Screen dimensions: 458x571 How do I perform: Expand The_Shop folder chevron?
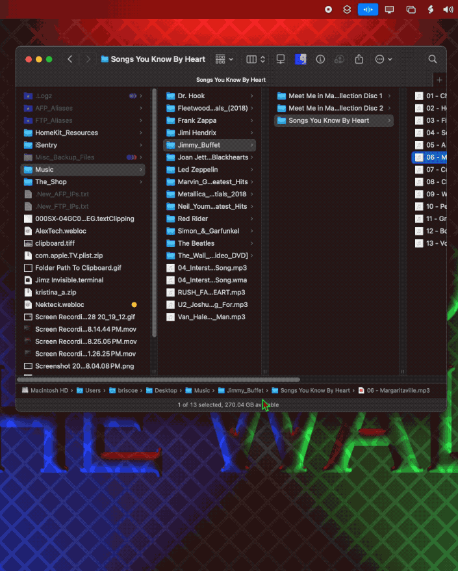pyautogui.click(x=141, y=181)
